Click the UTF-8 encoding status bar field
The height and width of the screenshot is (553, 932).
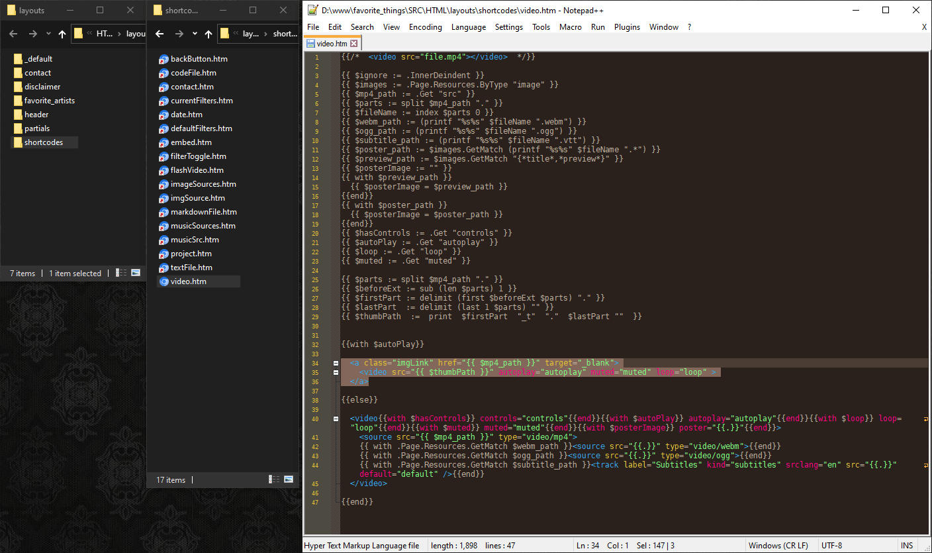pos(831,546)
